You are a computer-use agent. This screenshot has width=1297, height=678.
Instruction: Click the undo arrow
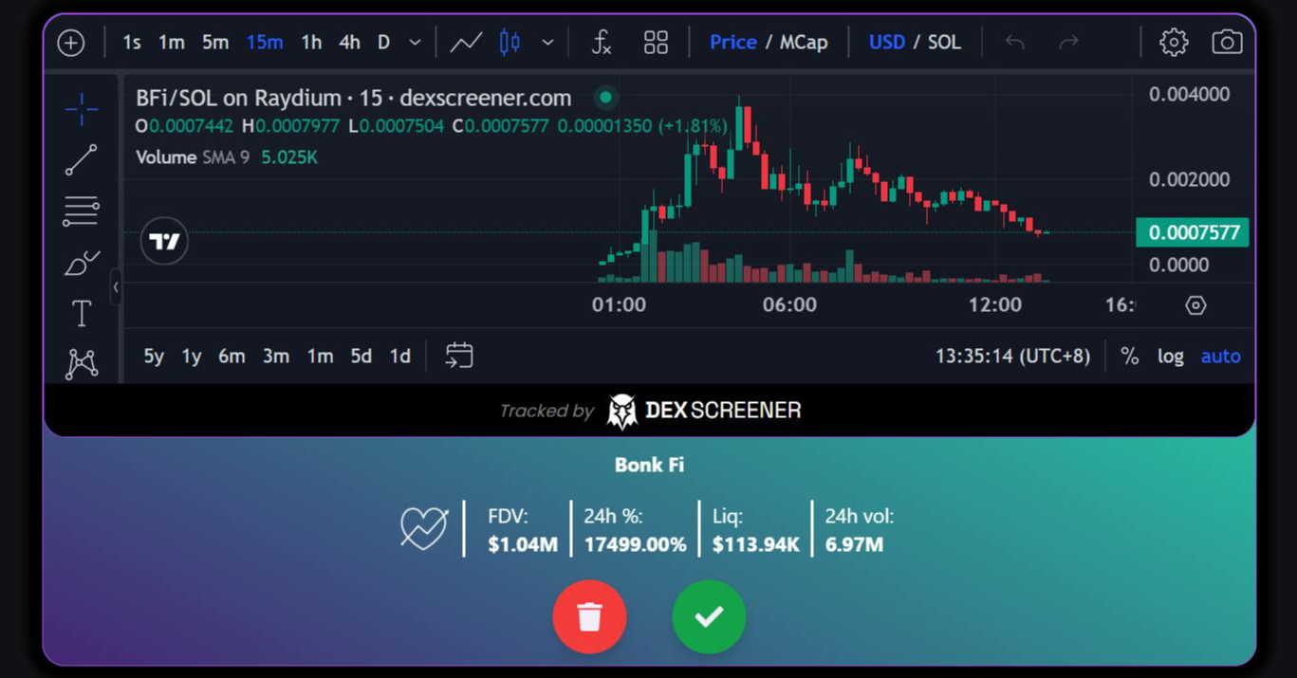pos(1015,43)
